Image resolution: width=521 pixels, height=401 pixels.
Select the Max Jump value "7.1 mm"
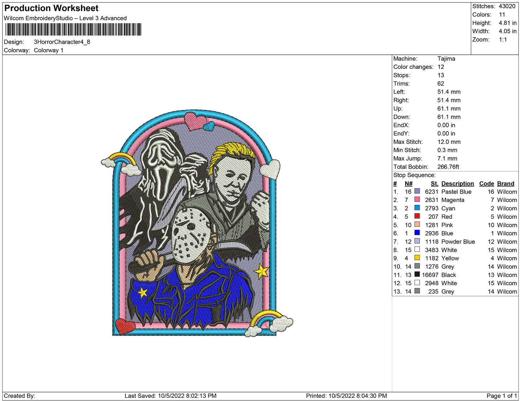point(447,158)
